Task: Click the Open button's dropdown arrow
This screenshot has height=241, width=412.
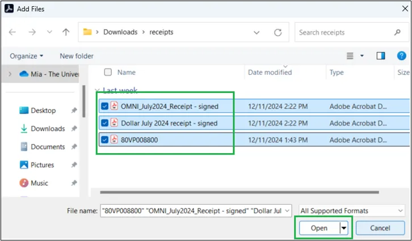Action: coord(343,228)
